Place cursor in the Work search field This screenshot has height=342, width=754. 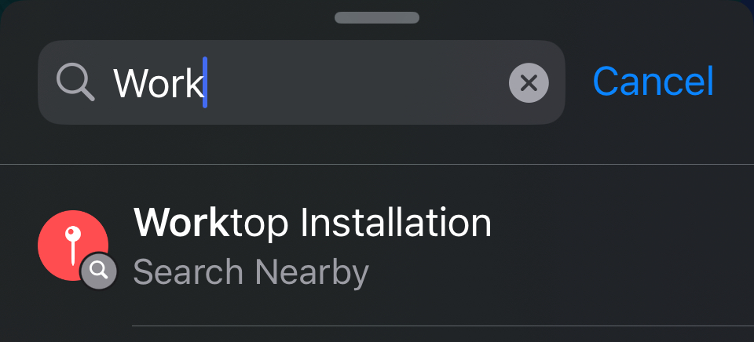click(x=301, y=82)
